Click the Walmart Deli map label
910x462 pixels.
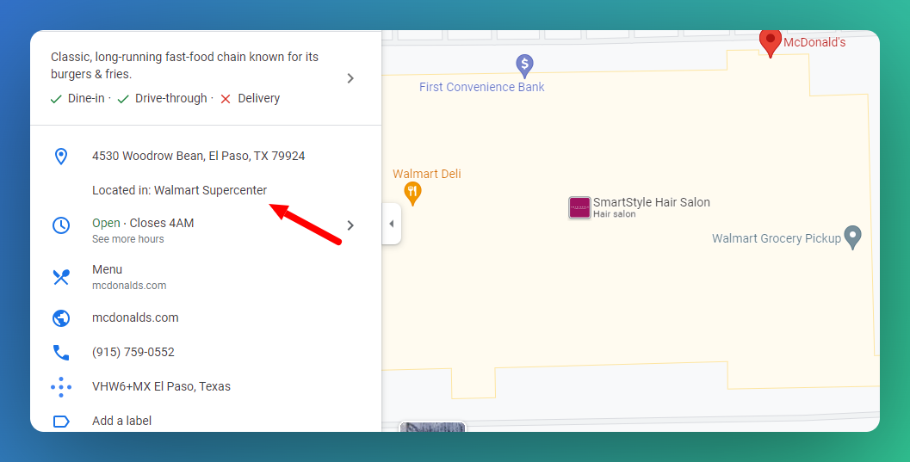point(426,174)
